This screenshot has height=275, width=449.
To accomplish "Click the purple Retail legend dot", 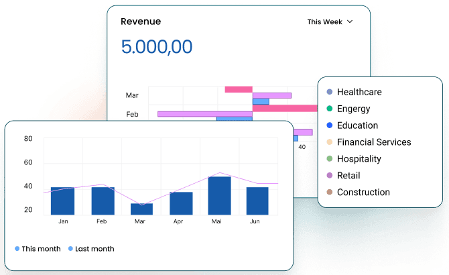I will point(329,176).
